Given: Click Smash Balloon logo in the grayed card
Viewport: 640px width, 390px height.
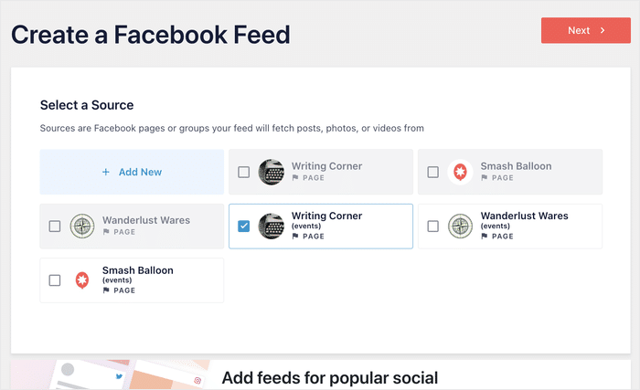Looking at the screenshot, I should coord(461,172).
